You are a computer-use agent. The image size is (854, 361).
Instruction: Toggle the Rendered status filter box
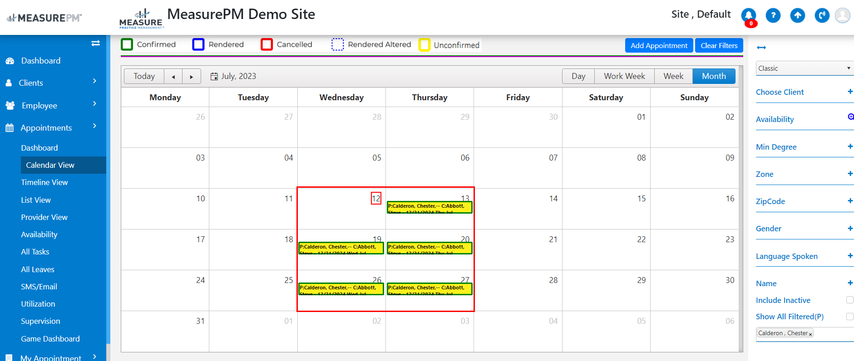tap(198, 44)
